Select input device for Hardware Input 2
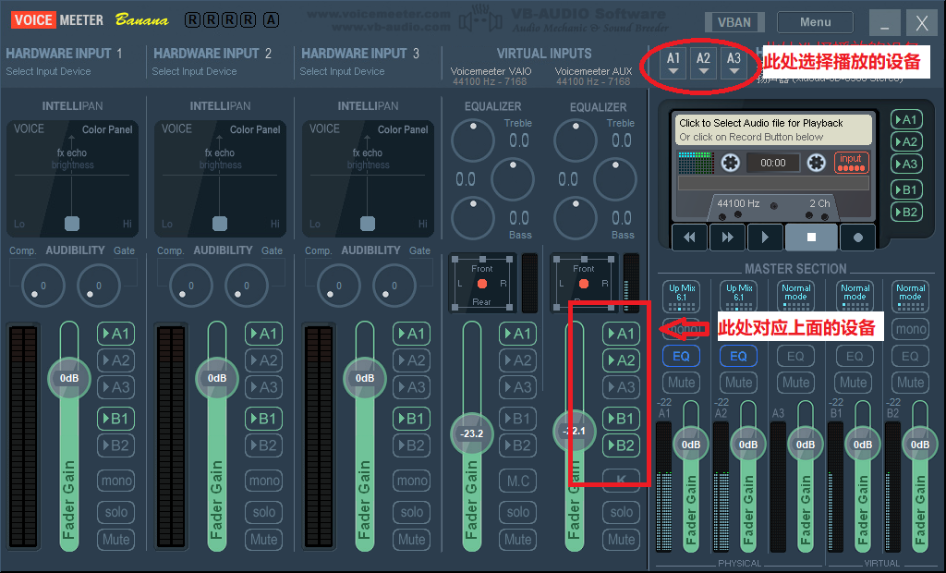946x573 pixels. [x=194, y=71]
